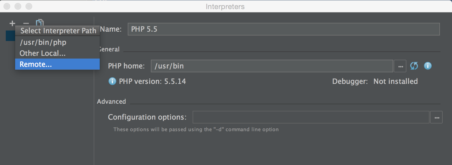This screenshot has height=165, width=452.
Task: Click the PHP home path field
Action: coord(272,66)
